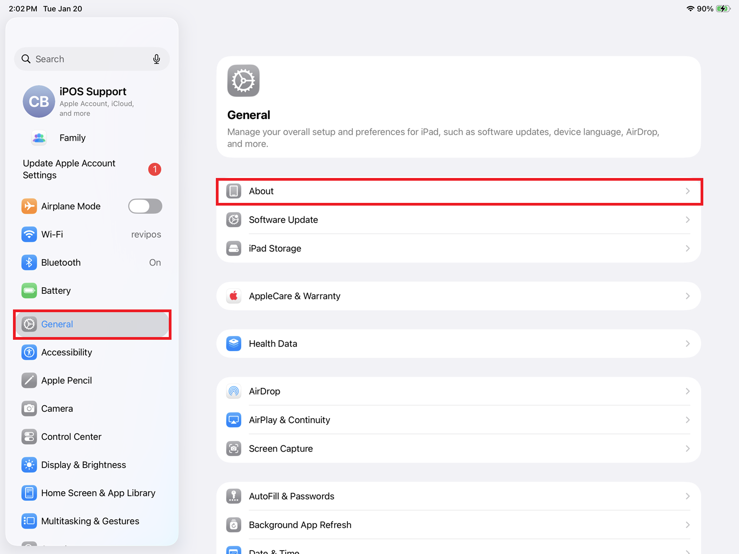
Task: Open the Software Update row
Action: pos(459,220)
